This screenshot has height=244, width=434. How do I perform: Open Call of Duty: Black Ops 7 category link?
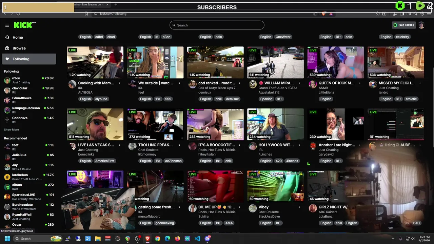point(217,88)
